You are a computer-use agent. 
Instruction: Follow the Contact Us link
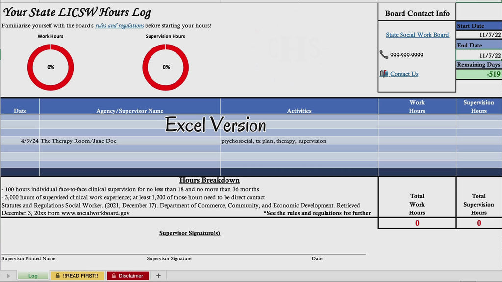[x=404, y=74]
